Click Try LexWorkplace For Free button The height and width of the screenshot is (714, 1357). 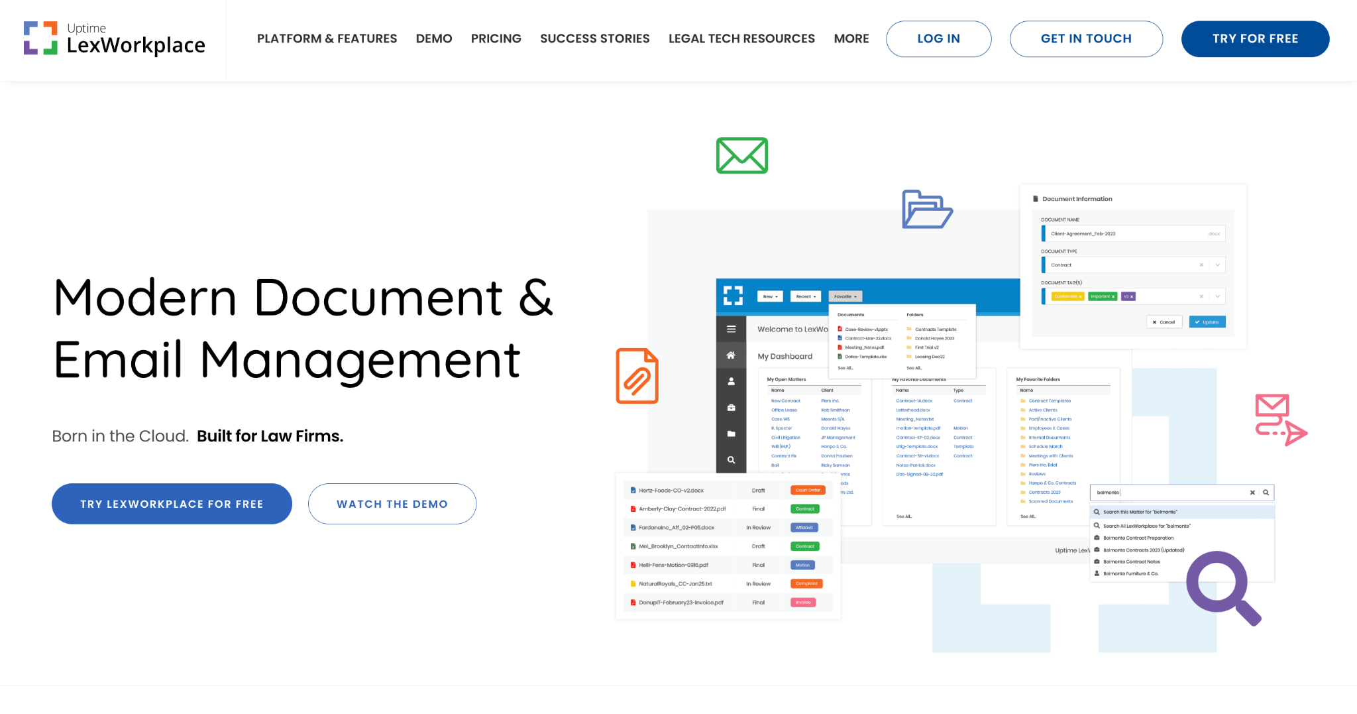(x=172, y=504)
